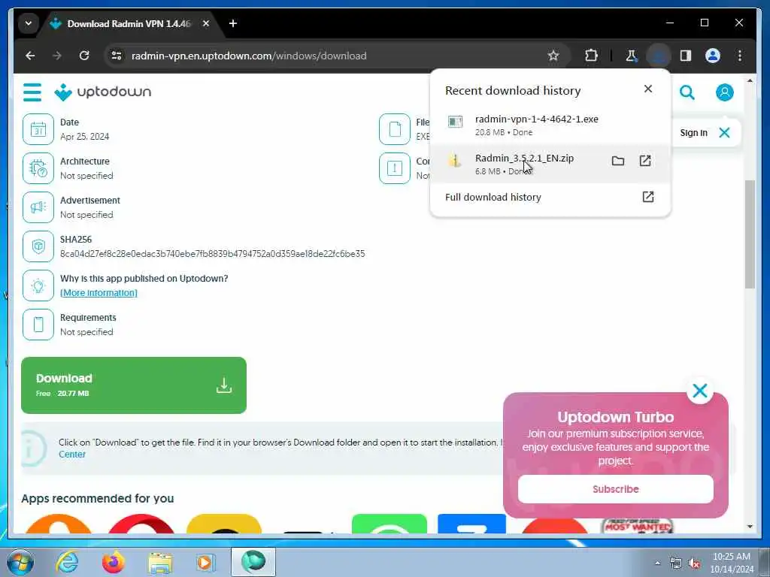Image resolution: width=770 pixels, height=577 pixels.
Task: Open the Extensions puzzle icon
Action: [591, 56]
